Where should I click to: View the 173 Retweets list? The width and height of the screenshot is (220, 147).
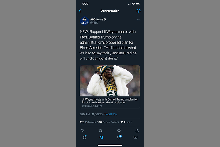(x=88, y=122)
